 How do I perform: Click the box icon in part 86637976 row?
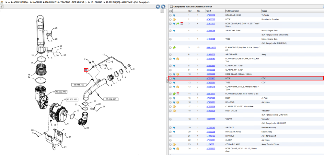point(178,87)
